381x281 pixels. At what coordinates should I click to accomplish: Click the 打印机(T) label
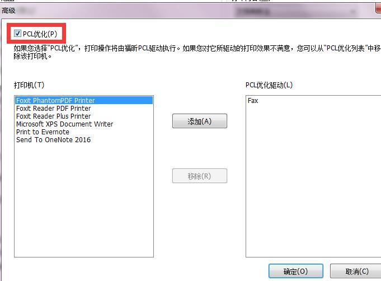(x=29, y=85)
